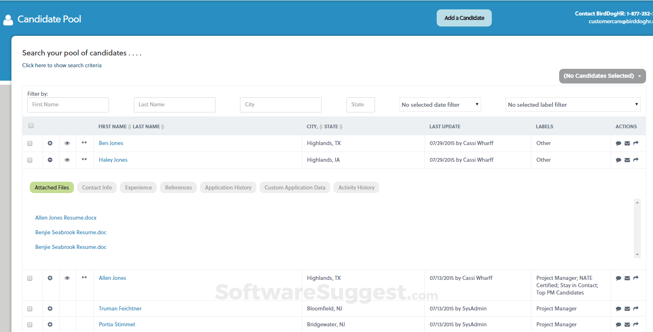Check the Ben Jones row checkbox
This screenshot has width=653, height=332.
[x=30, y=143]
